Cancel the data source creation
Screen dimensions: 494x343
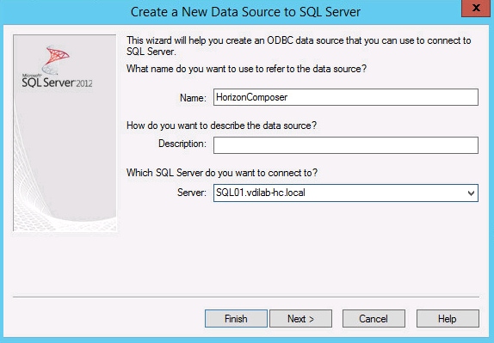pyautogui.click(x=374, y=319)
